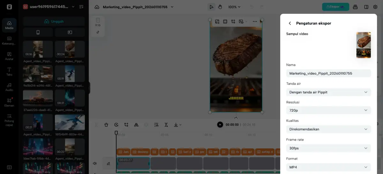Screen dimensions: 383x174
Task: Expand the Frame rate 30fps dropdown
Action: (x=328, y=148)
